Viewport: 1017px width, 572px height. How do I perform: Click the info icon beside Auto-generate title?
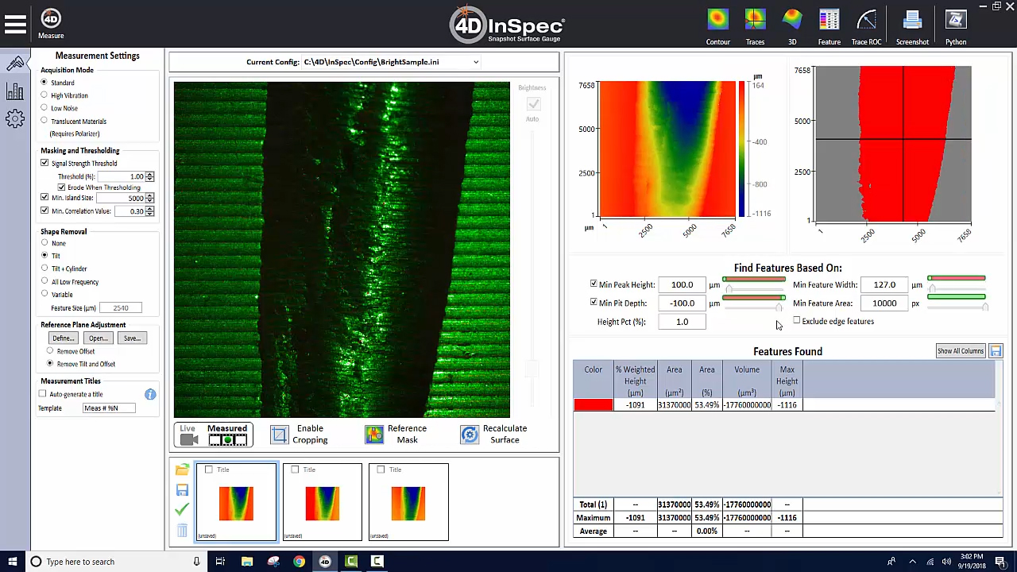tap(150, 394)
